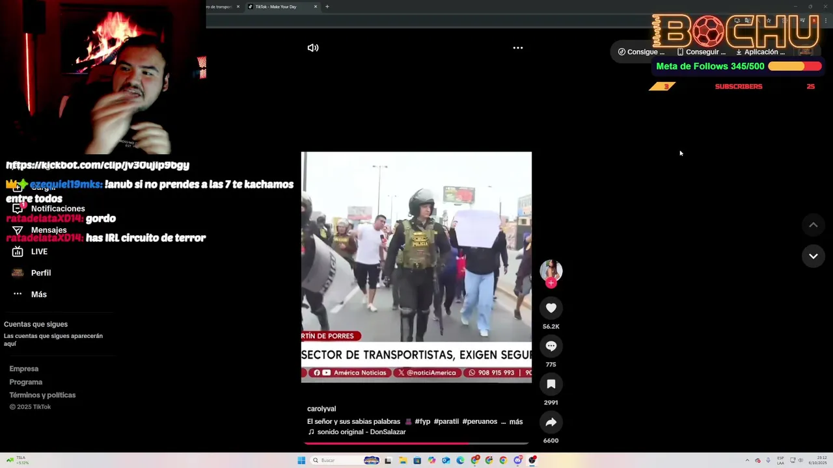Screen dimensions: 833x468
Task: Click the Conseguir app button
Action: [x=701, y=52]
